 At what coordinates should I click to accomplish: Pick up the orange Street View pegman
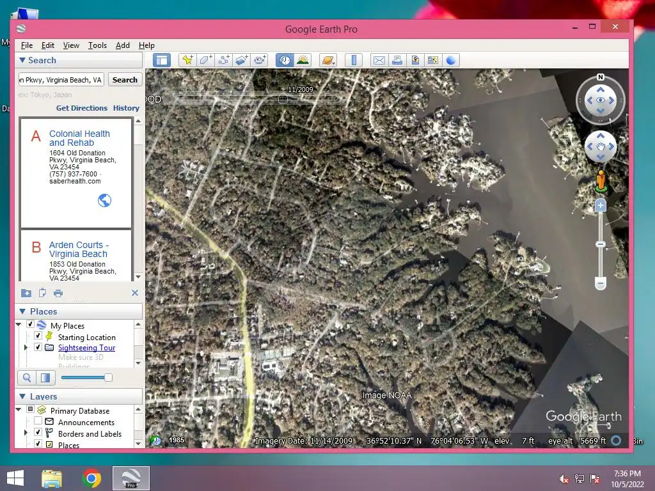click(601, 181)
